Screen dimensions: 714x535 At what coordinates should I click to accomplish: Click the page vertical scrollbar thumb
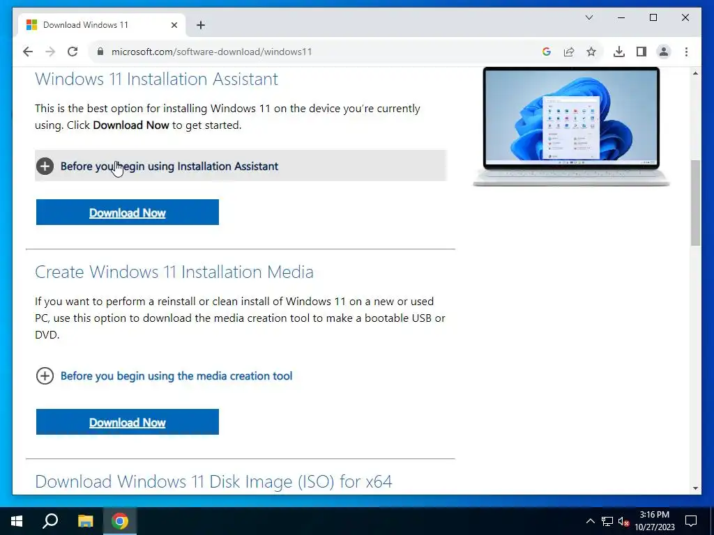[x=695, y=203]
